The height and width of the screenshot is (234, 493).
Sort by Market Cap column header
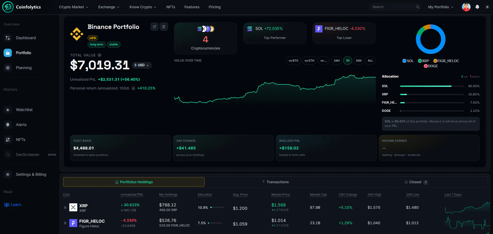318,195
